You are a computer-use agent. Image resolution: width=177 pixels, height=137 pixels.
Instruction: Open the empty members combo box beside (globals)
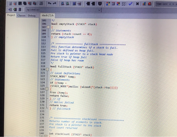point(139,10)
